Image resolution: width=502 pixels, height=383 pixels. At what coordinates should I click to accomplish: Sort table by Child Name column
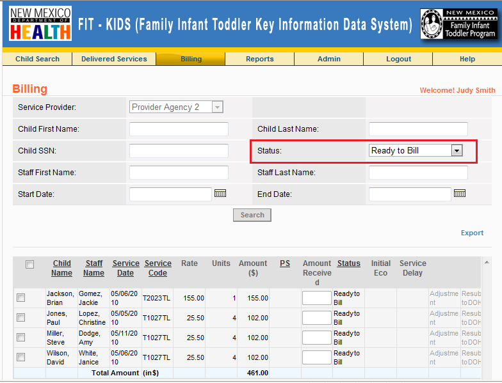click(x=61, y=268)
